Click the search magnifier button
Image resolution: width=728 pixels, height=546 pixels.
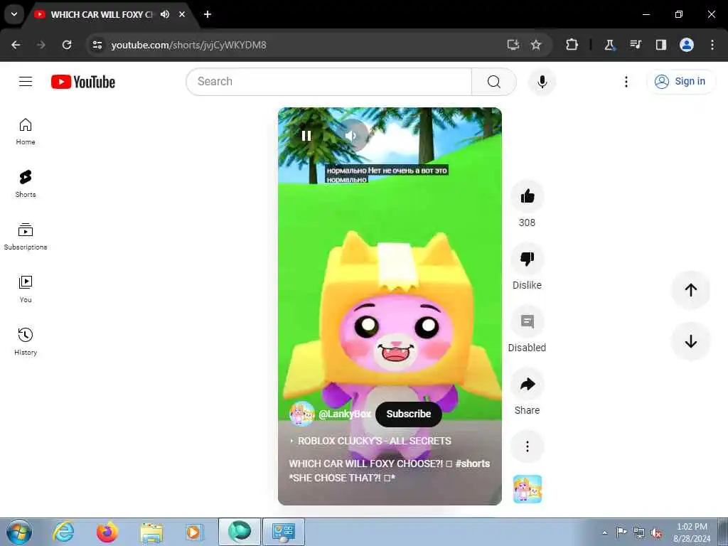click(x=494, y=82)
